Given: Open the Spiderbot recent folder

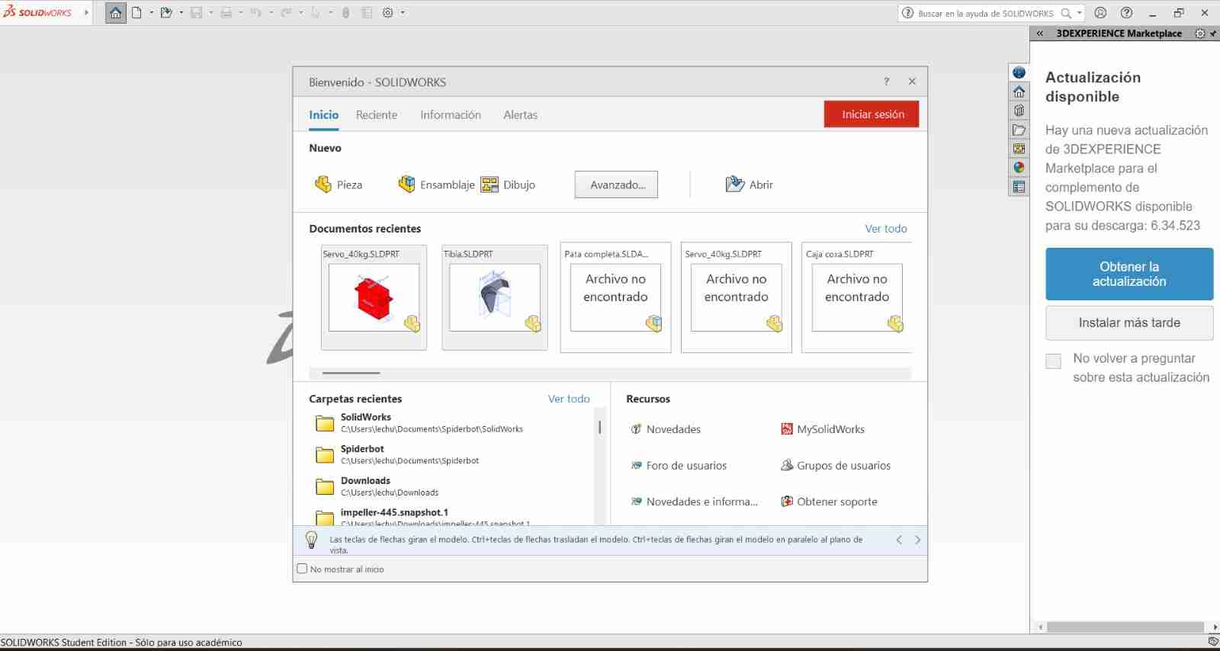Looking at the screenshot, I should coord(396,454).
